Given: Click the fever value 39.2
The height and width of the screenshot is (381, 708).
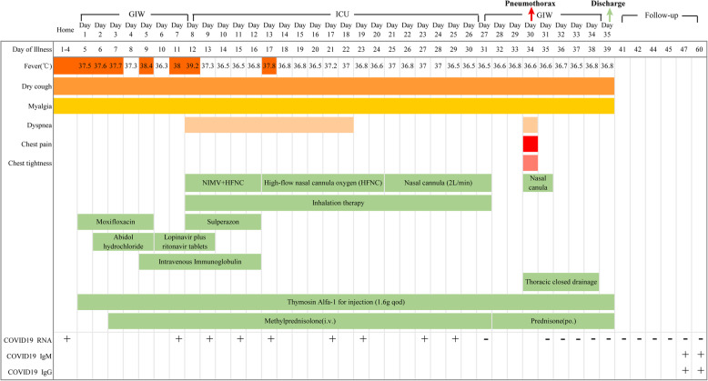Looking at the screenshot, I should click(192, 65).
